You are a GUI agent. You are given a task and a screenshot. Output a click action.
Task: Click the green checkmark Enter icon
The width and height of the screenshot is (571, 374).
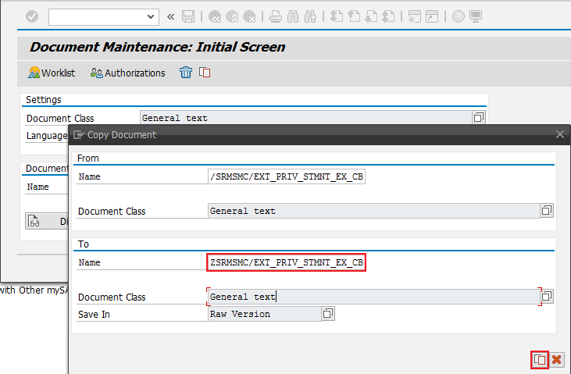coord(31,16)
